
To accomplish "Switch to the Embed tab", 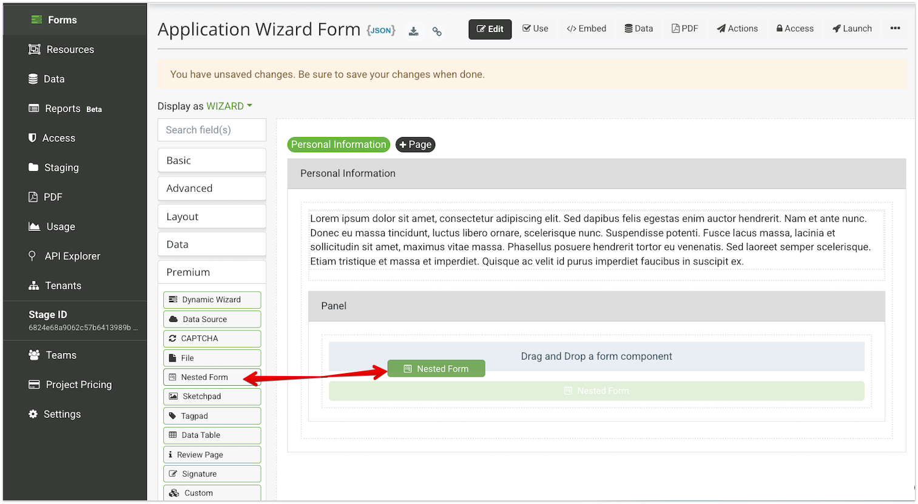I will [586, 29].
